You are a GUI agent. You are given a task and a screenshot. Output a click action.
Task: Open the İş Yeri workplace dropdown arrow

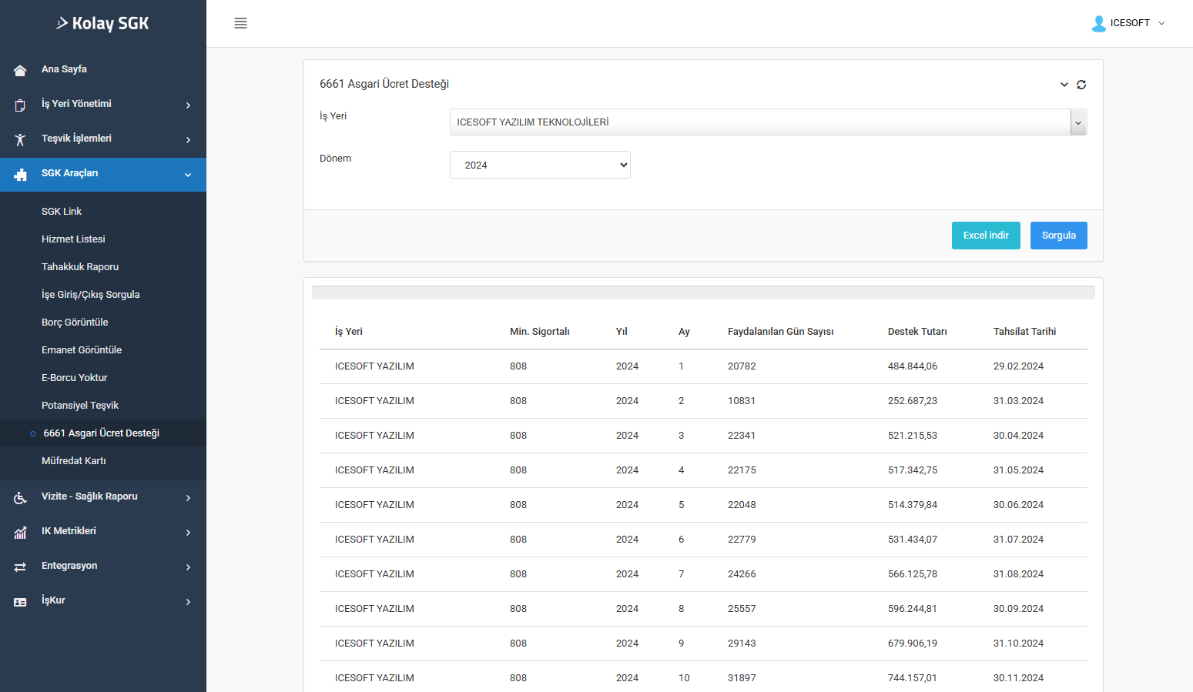point(1078,122)
